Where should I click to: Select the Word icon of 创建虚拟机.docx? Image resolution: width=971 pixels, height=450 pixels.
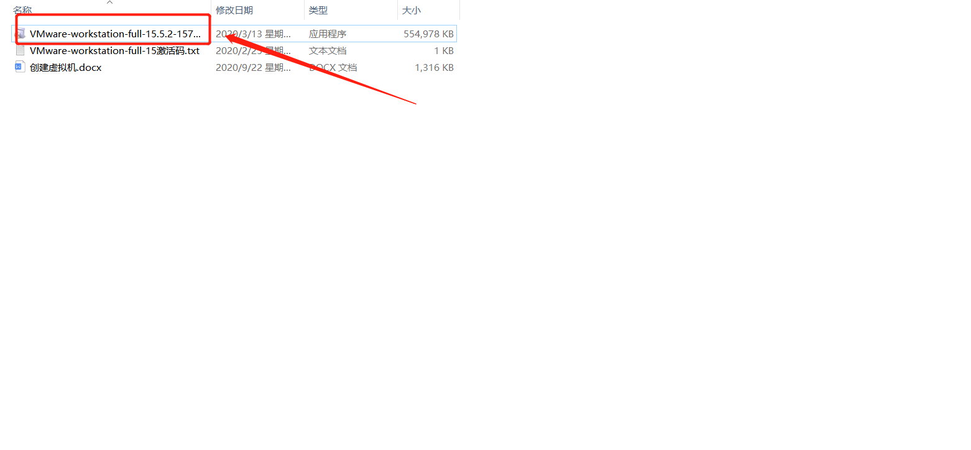(21, 67)
